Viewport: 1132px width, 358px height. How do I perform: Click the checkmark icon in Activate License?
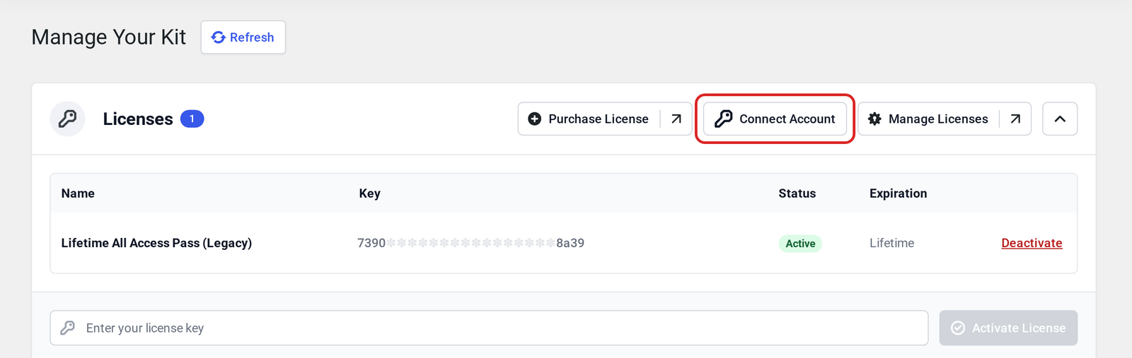(x=958, y=328)
